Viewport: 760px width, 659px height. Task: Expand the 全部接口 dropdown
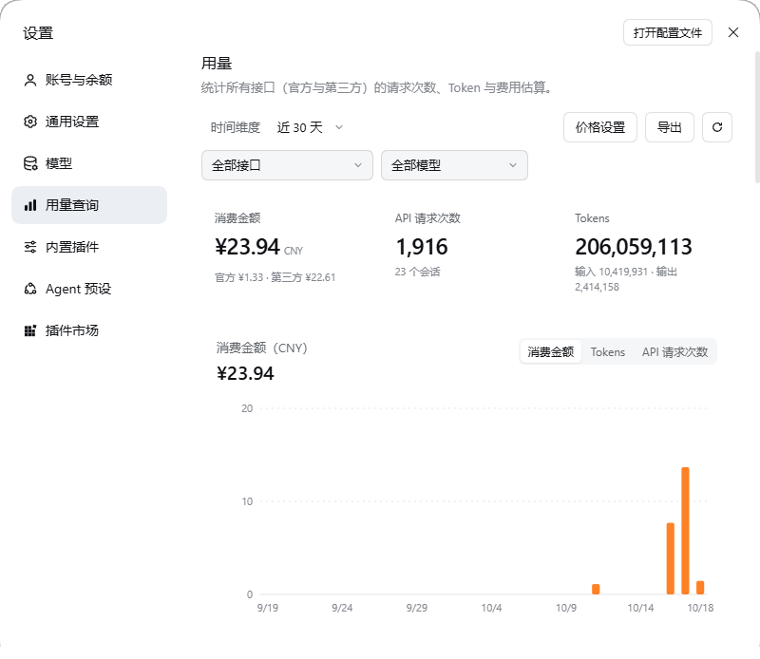pyautogui.click(x=287, y=165)
